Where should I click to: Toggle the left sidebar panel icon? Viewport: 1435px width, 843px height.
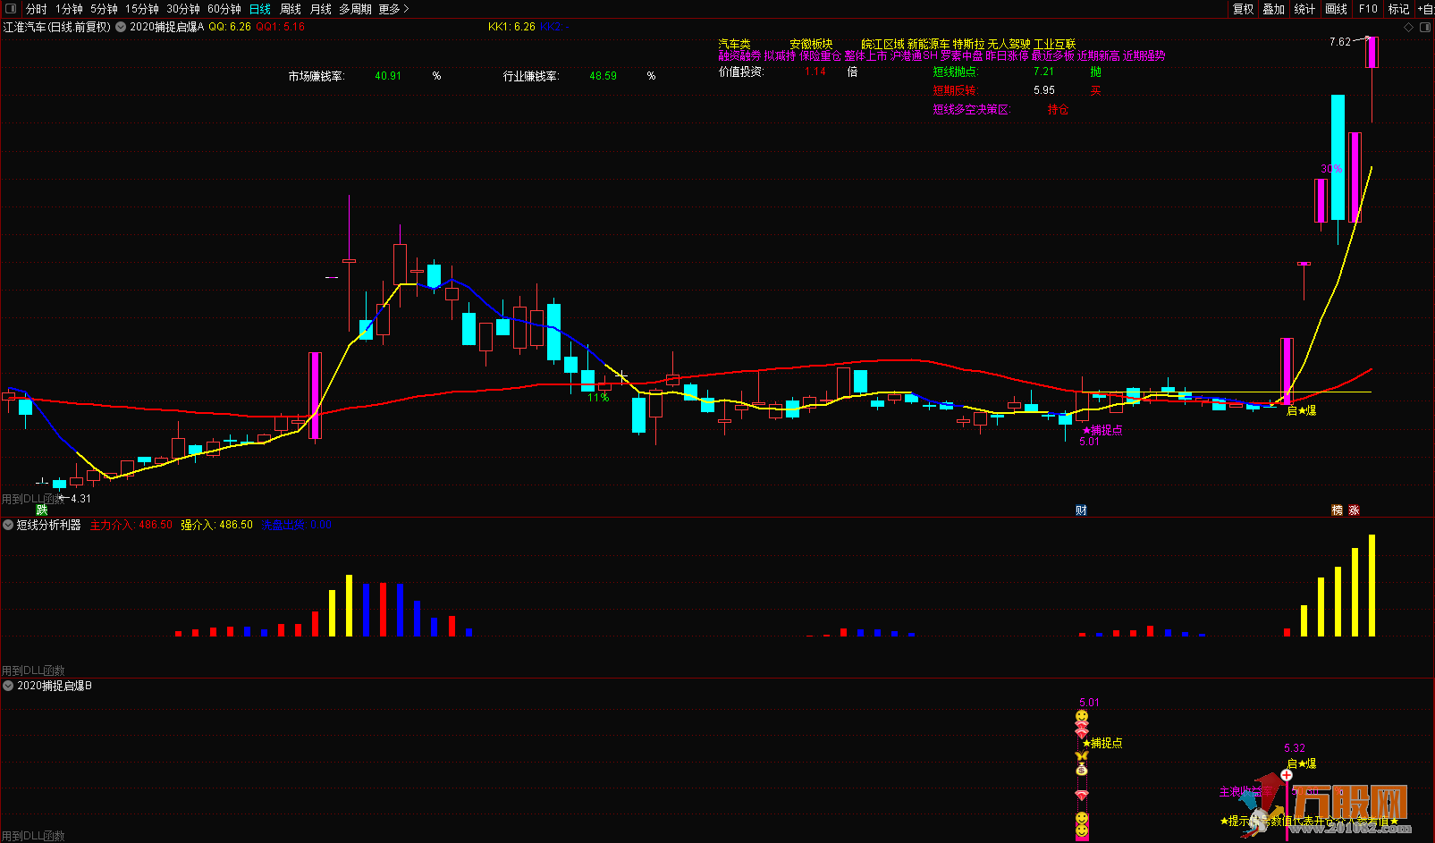[11, 9]
